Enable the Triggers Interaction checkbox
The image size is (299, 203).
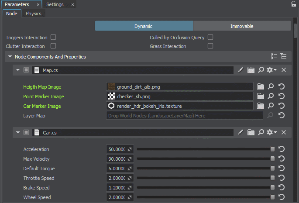[53, 38]
